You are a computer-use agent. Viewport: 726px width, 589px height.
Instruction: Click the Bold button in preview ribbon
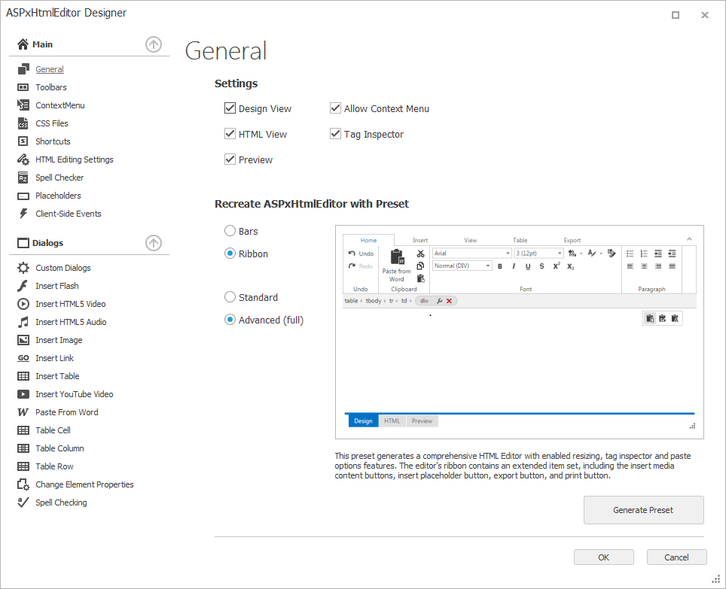point(500,266)
